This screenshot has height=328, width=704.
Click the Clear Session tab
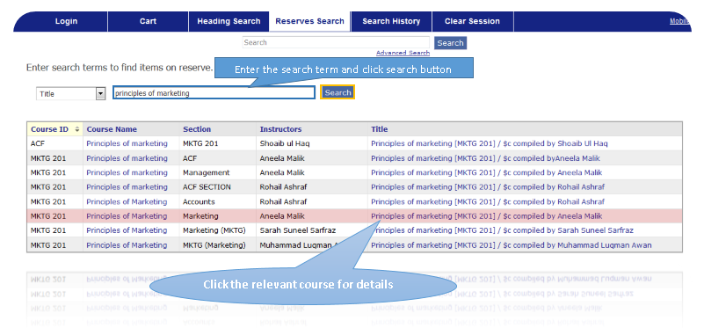[x=472, y=21]
